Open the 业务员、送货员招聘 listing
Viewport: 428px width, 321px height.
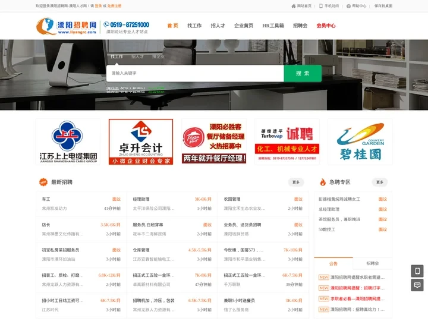coord(243,225)
